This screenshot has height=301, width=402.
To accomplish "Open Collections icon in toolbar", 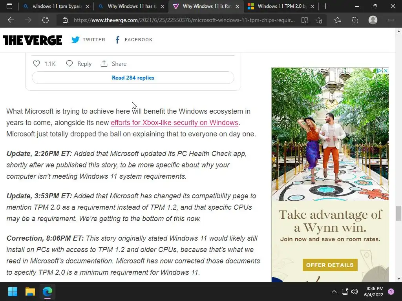I will click(x=355, y=20).
